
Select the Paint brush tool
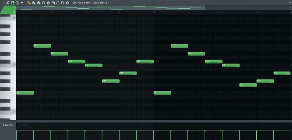click(x=34, y=3)
